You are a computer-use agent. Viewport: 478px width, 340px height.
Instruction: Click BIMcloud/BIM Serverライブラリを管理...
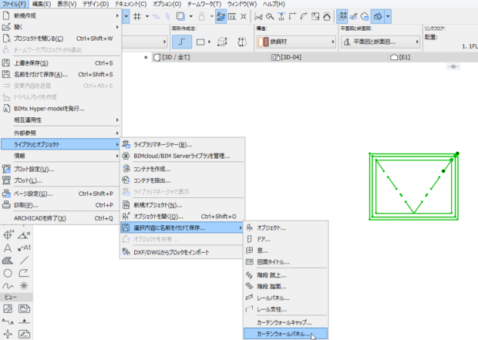pos(182,156)
